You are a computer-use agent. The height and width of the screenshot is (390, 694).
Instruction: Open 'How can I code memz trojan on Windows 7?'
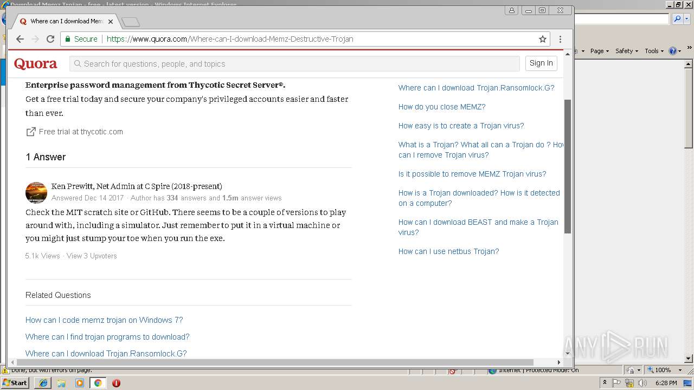tap(104, 320)
